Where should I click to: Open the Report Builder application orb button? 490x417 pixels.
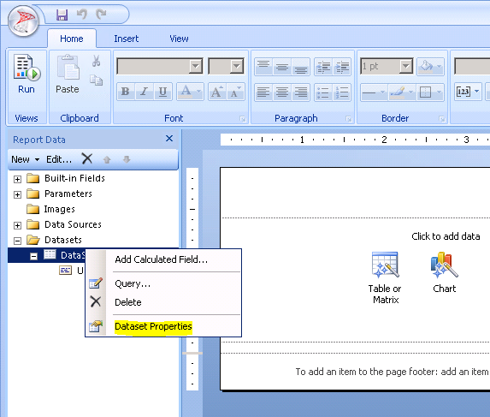click(x=23, y=21)
